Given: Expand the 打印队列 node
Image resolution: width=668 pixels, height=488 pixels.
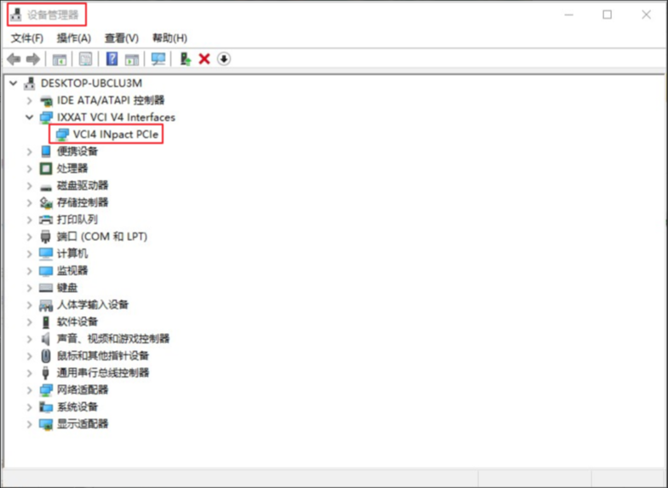Looking at the screenshot, I should click(x=29, y=220).
